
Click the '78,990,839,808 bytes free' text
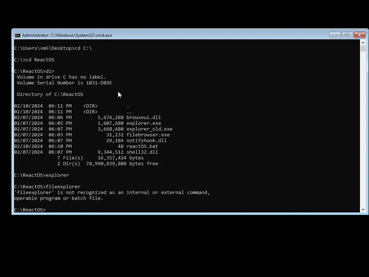tap(122, 163)
